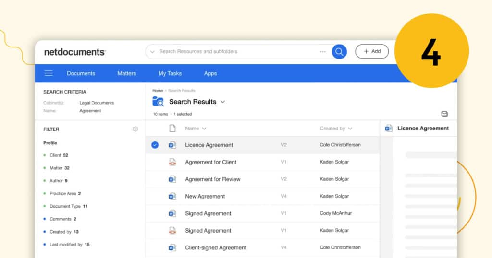The width and height of the screenshot is (492, 258).
Task: Open the Search Results title dropdown
Action: click(222, 102)
